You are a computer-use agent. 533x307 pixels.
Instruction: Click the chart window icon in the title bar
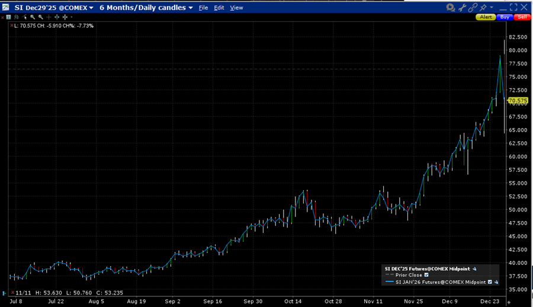(x=6, y=7)
